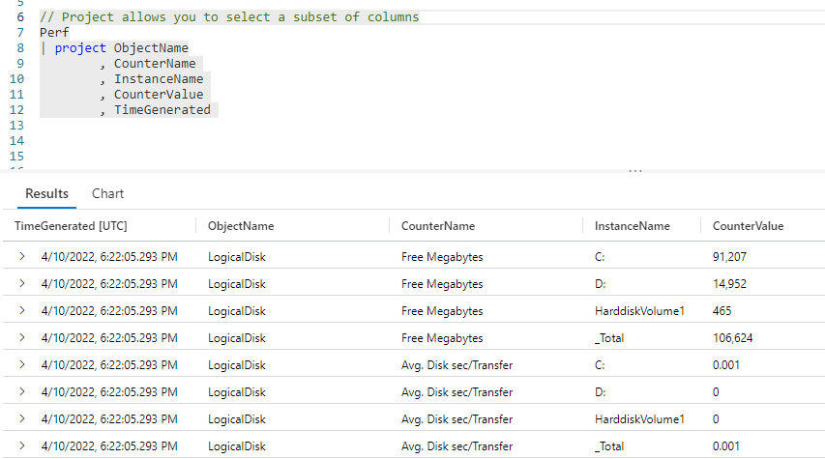Click the CounterName column header
This screenshot has height=459, width=825.
438,226
